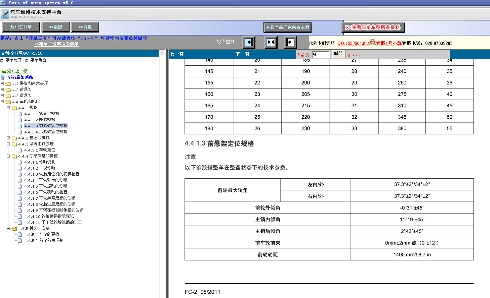This screenshot has width=490, height=298.
Task: Expand the 4.2 前悬架 node
Action: (x=2, y=90)
